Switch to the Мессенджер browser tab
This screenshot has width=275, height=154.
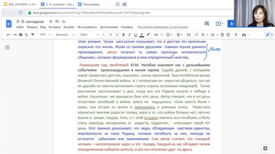(89, 4)
